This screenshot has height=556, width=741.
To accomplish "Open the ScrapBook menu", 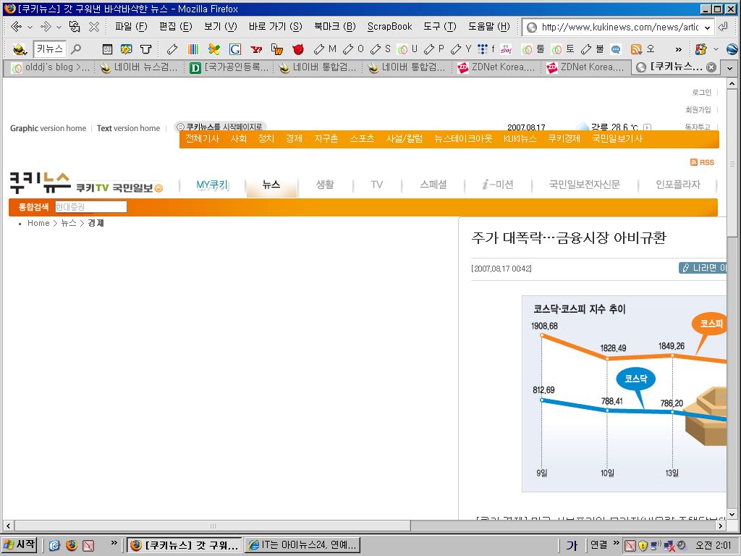I will 390,27.
